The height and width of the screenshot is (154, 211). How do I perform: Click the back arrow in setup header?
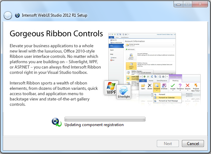tap(8, 15)
